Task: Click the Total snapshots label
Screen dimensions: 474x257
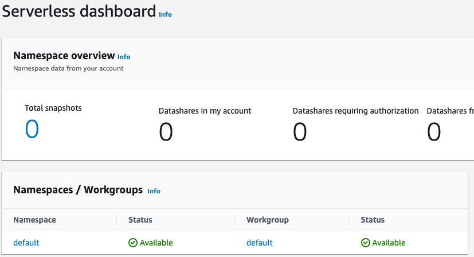Action: click(x=53, y=108)
